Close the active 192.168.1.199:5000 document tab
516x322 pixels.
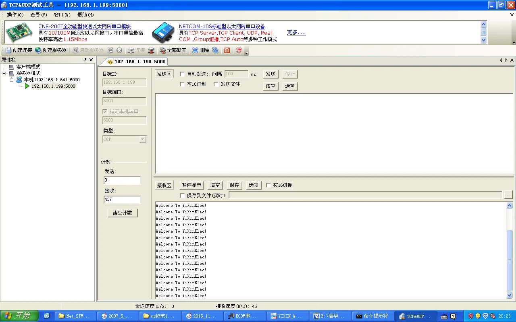(x=512, y=60)
